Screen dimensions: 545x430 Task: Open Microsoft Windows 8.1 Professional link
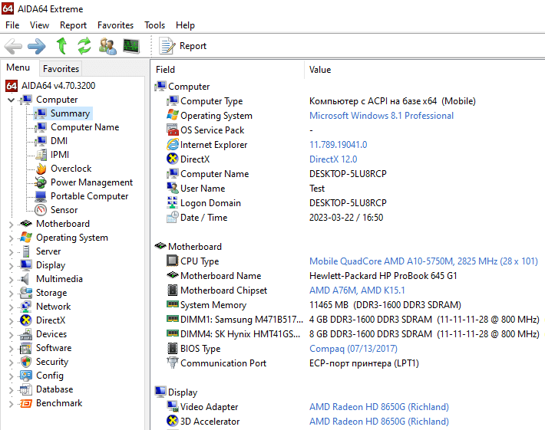tap(381, 116)
